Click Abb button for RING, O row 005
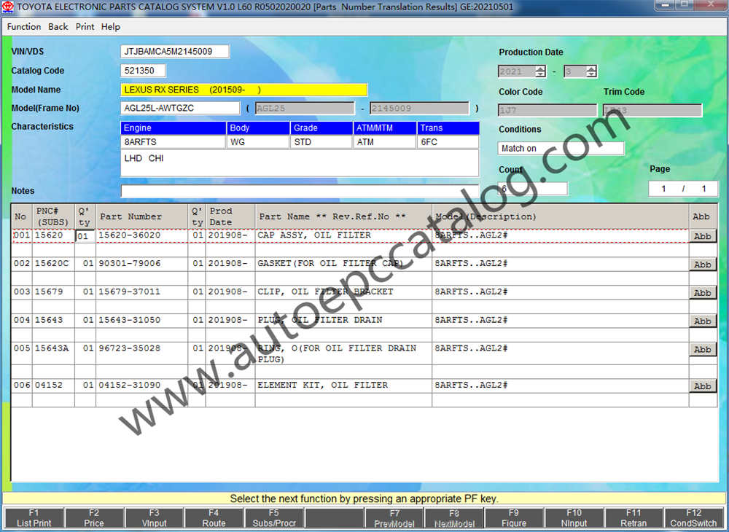 [x=703, y=349]
